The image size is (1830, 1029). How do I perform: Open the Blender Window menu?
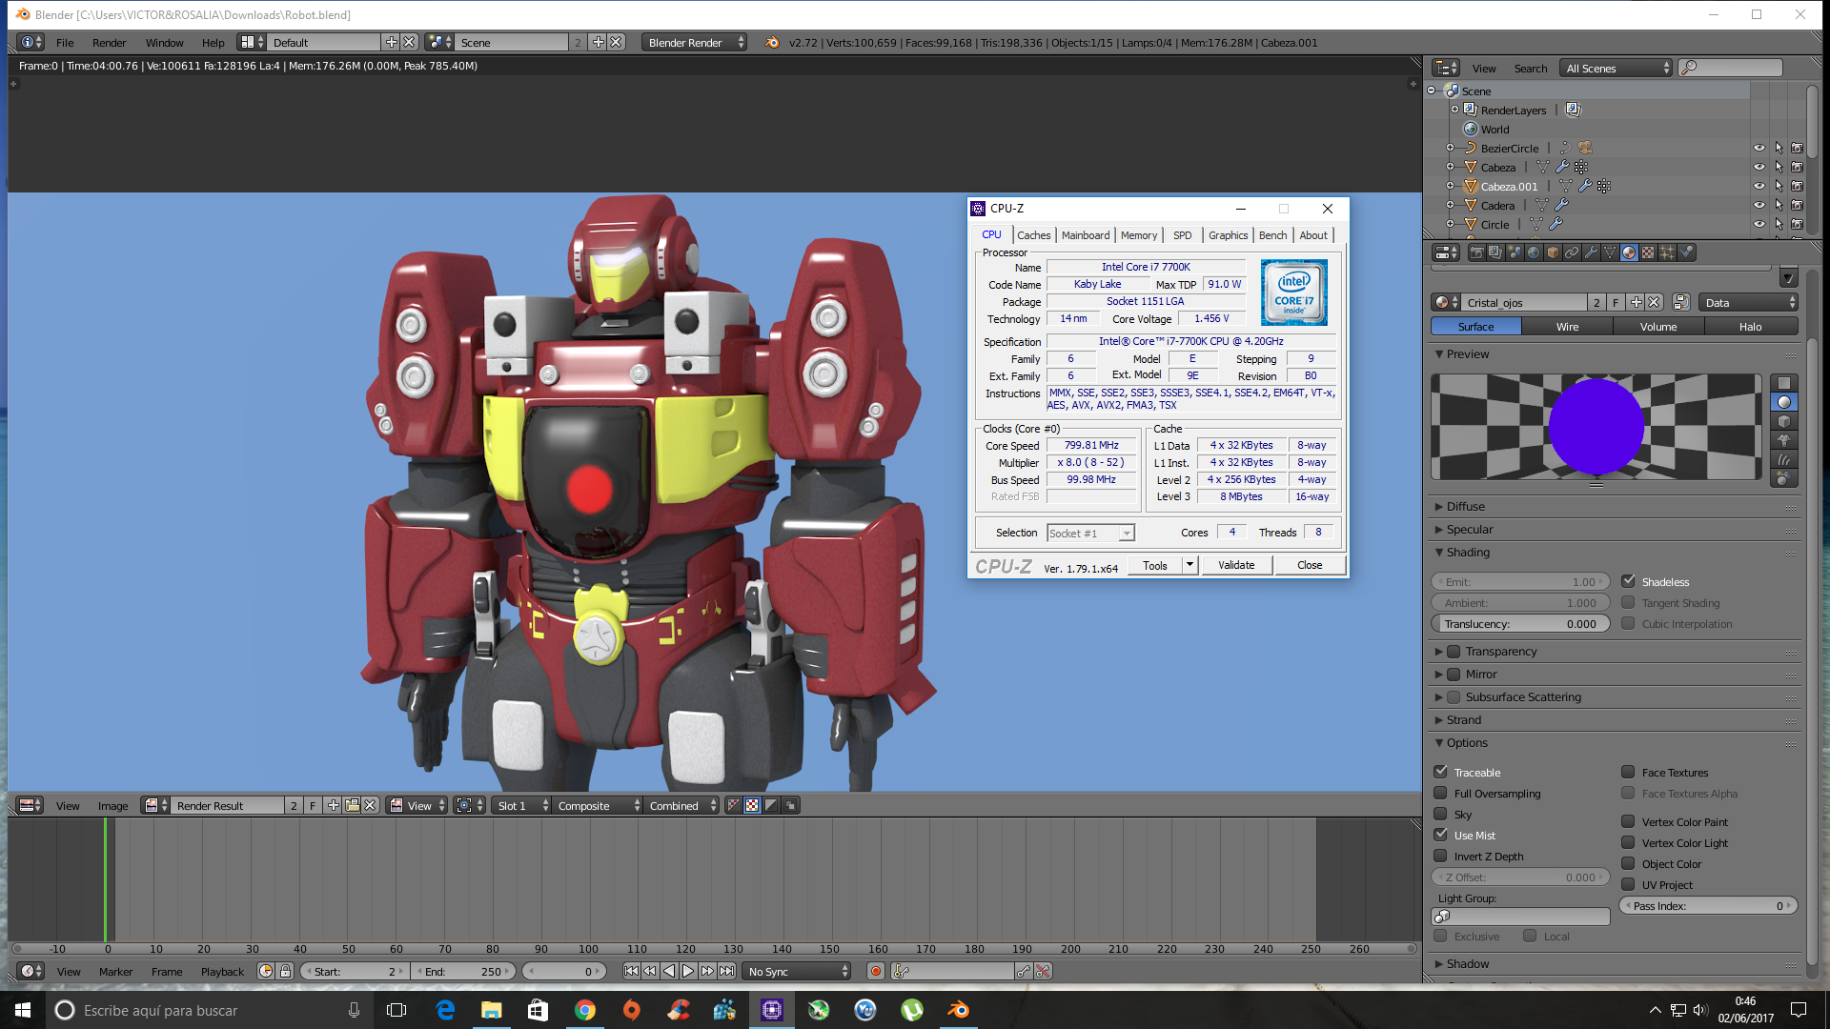[x=164, y=43]
